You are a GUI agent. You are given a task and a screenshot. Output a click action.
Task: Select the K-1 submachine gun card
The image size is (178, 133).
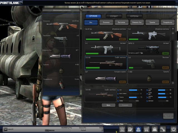[x=106, y=48]
